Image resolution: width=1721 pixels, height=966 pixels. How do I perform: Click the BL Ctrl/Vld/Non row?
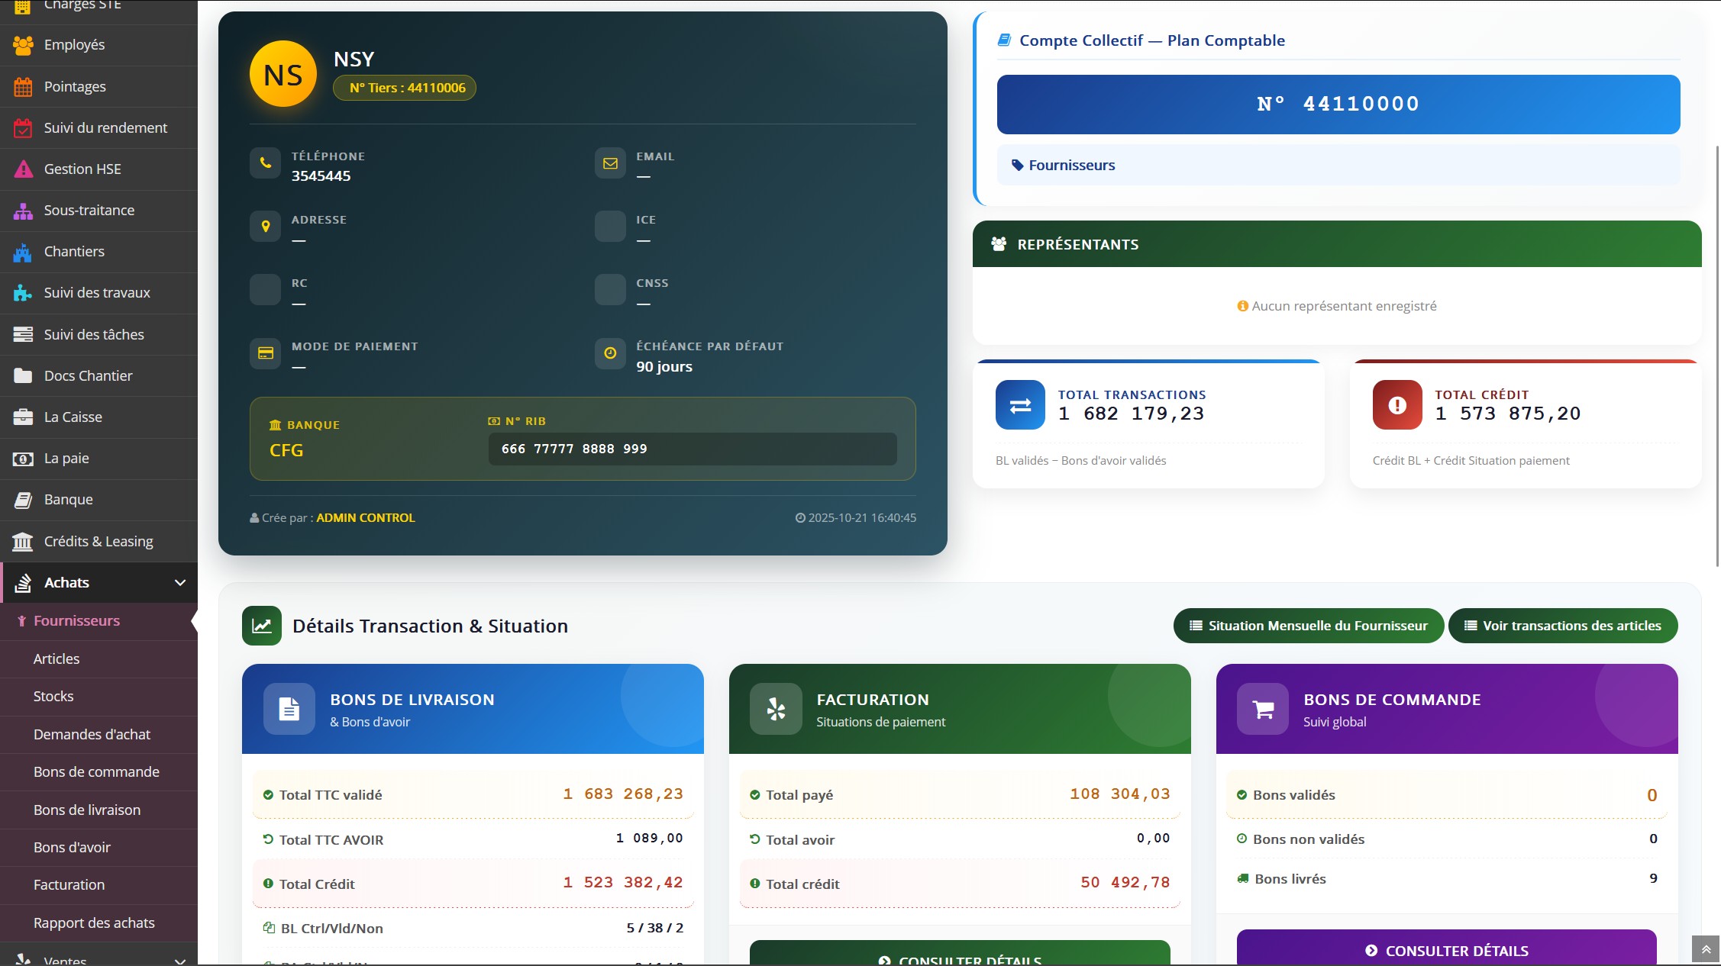click(x=473, y=929)
